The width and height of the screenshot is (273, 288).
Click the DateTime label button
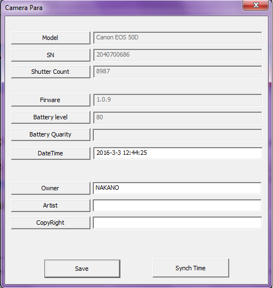pos(50,153)
